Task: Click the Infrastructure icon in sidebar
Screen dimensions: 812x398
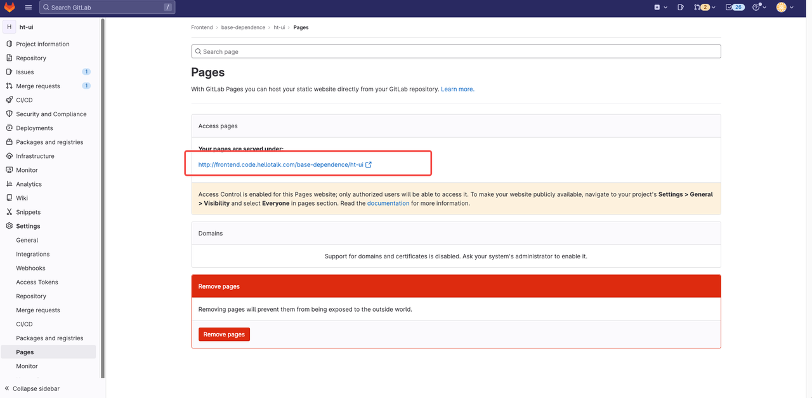Action: [x=9, y=156]
